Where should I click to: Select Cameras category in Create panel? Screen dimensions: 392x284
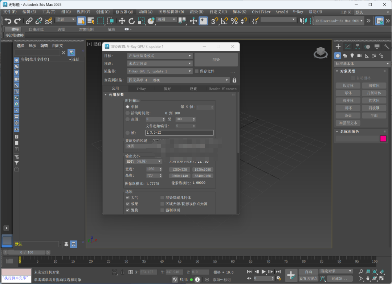(x=359, y=56)
